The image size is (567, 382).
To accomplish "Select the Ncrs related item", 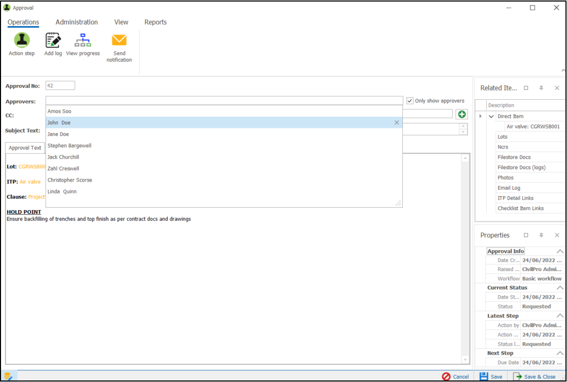I will [503, 147].
